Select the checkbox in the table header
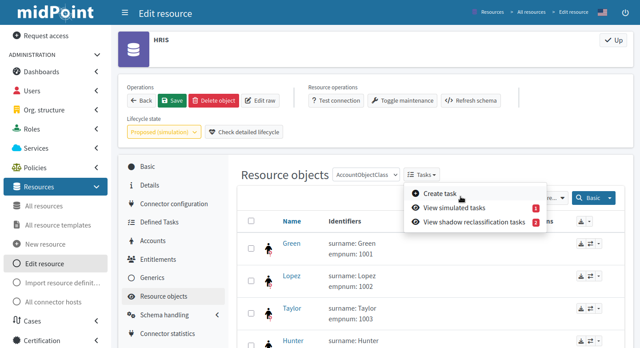The width and height of the screenshot is (640, 348). click(251, 221)
